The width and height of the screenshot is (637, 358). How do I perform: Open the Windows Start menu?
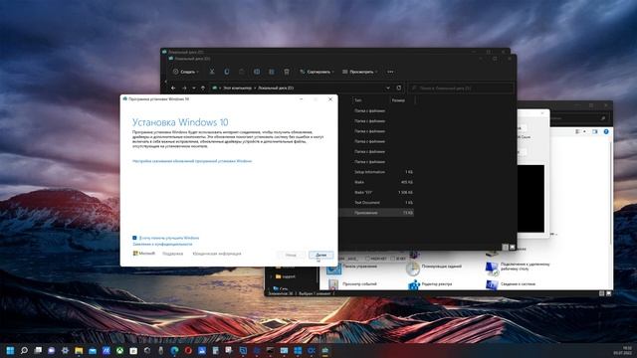10,350
